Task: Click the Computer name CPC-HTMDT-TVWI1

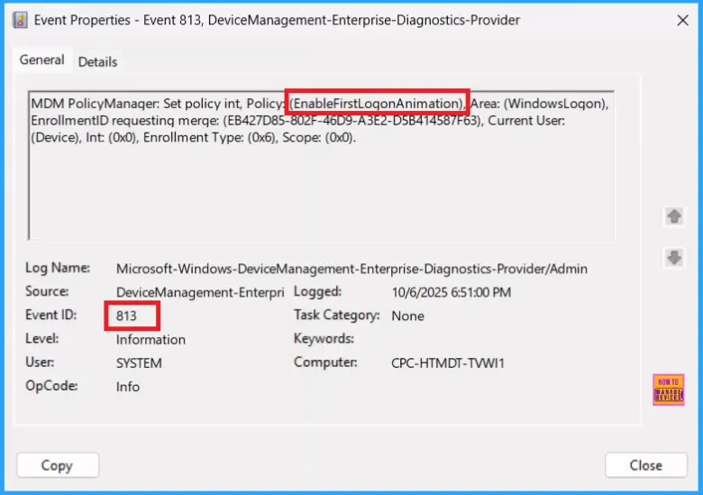Action: (448, 362)
